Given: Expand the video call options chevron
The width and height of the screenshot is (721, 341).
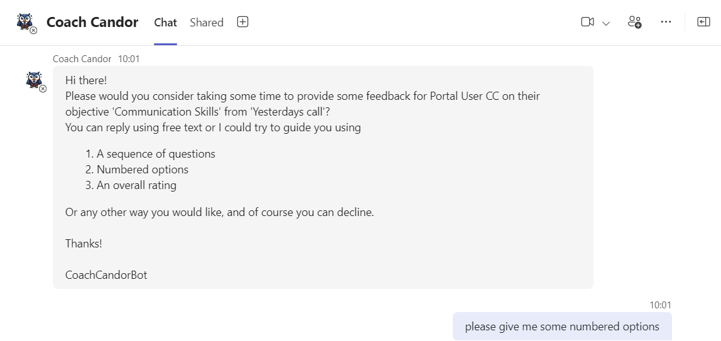Looking at the screenshot, I should pos(606,23).
